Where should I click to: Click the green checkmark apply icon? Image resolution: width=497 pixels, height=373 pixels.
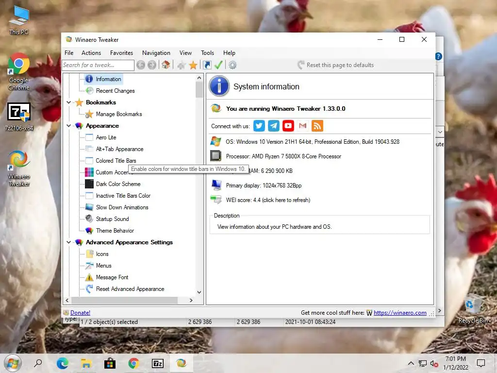pos(218,65)
